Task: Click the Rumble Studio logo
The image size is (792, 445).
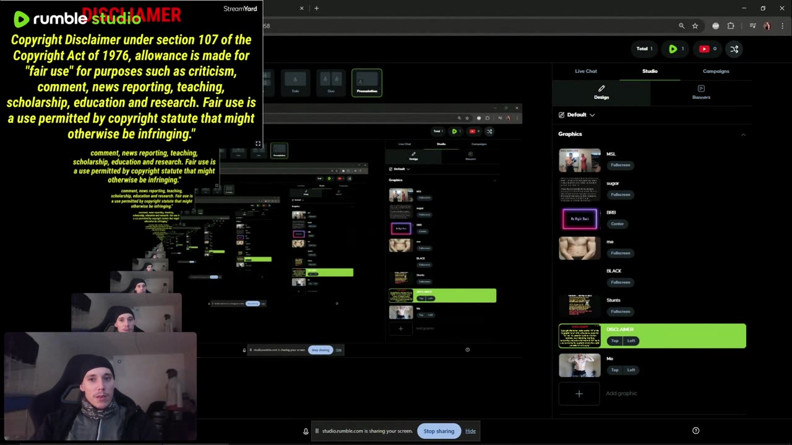Action: [x=77, y=19]
